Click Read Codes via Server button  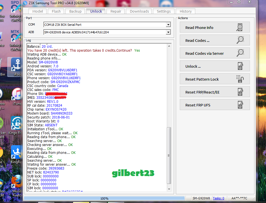click(215, 53)
